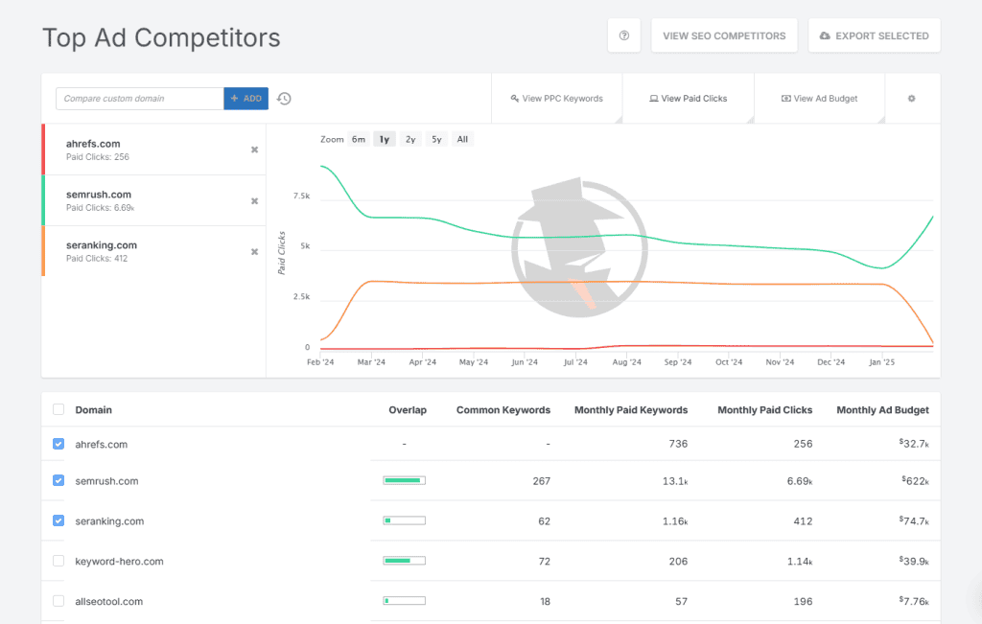Open the chart settings gear icon
This screenshot has width=982, height=624.
click(911, 99)
